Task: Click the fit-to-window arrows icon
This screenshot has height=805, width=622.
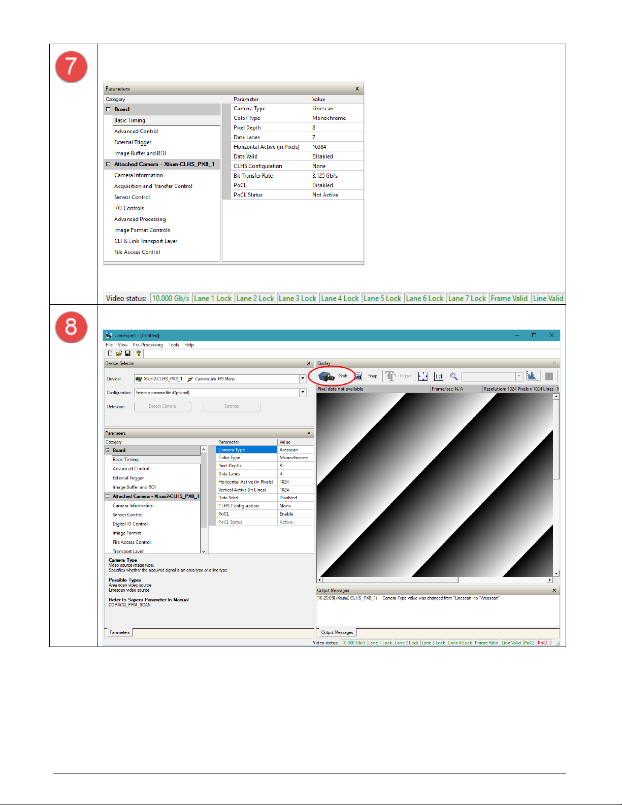Action: [x=423, y=376]
